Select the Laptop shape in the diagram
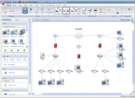The height and width of the screenshot is (98, 135). click(x=120, y=33)
